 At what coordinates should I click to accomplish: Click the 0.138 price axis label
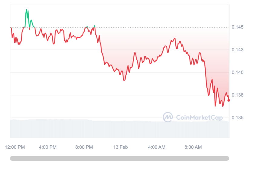(237, 95)
